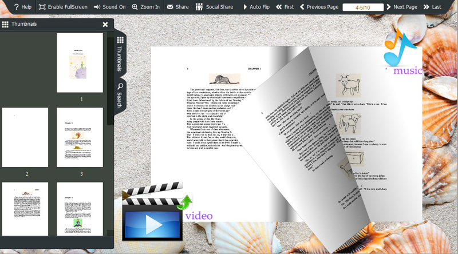Click the Thumbnails grid icon in panel header

(x=5, y=24)
